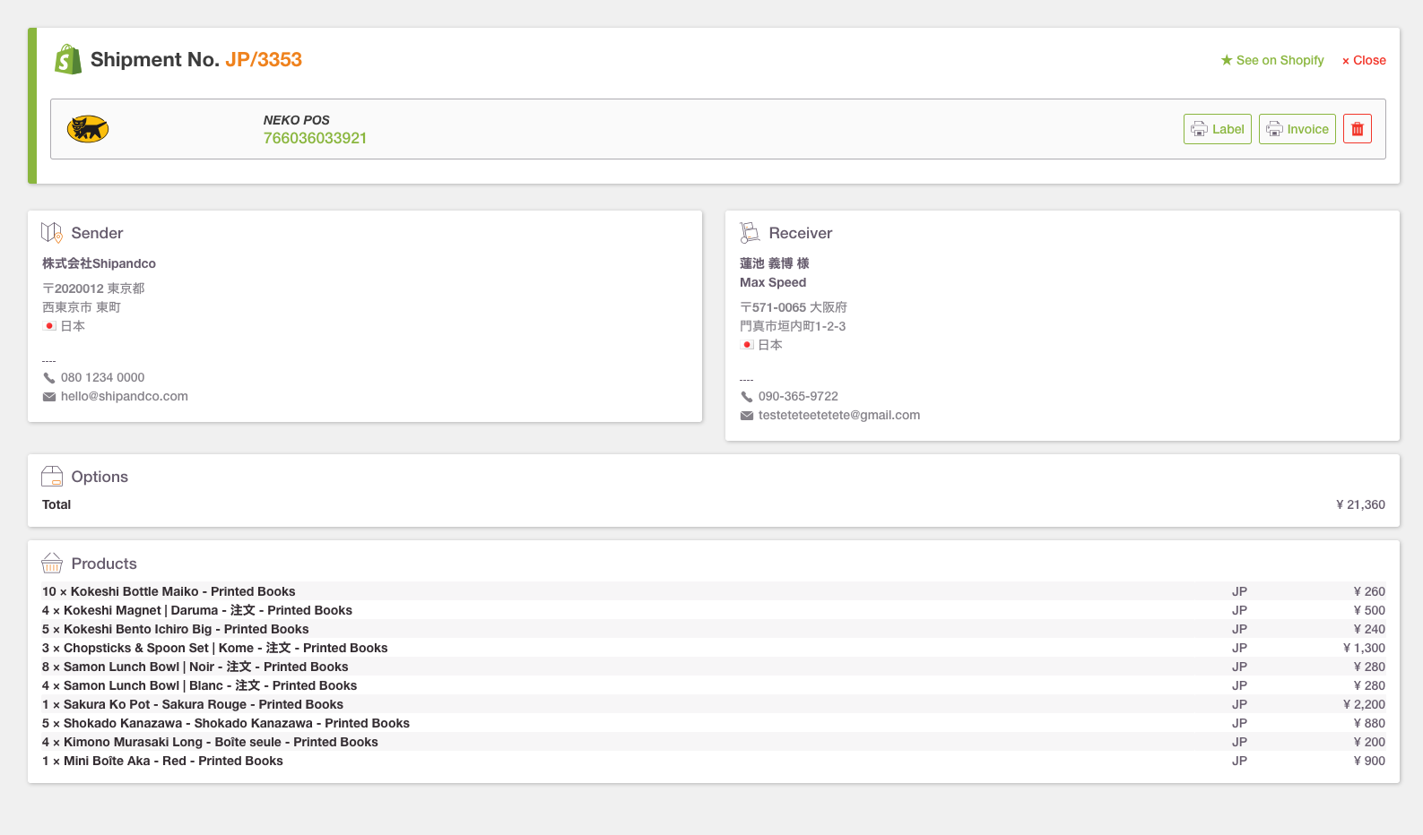Select receiver email testeteteetetete@gmail.com
Viewport: 1423px width, 835px height.
coord(839,415)
